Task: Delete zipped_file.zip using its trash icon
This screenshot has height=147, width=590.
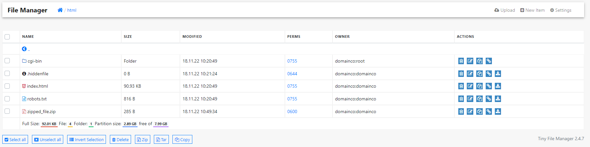Action: [x=461, y=111]
